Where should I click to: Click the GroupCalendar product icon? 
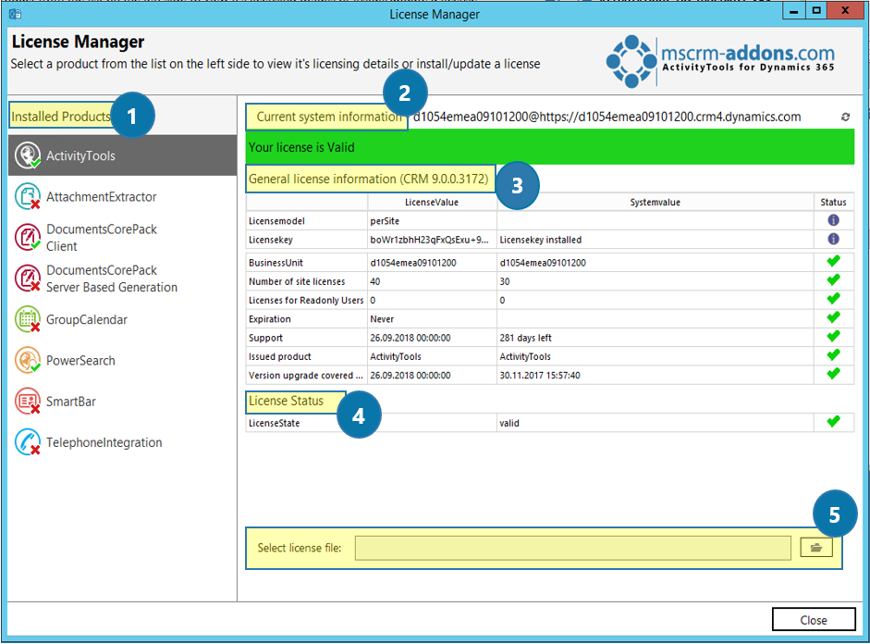27,319
